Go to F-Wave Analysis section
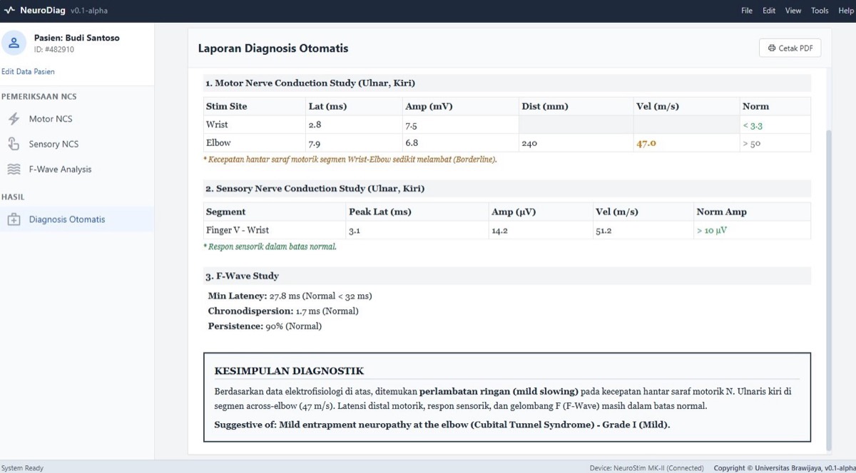856x473 pixels. [x=77, y=170]
